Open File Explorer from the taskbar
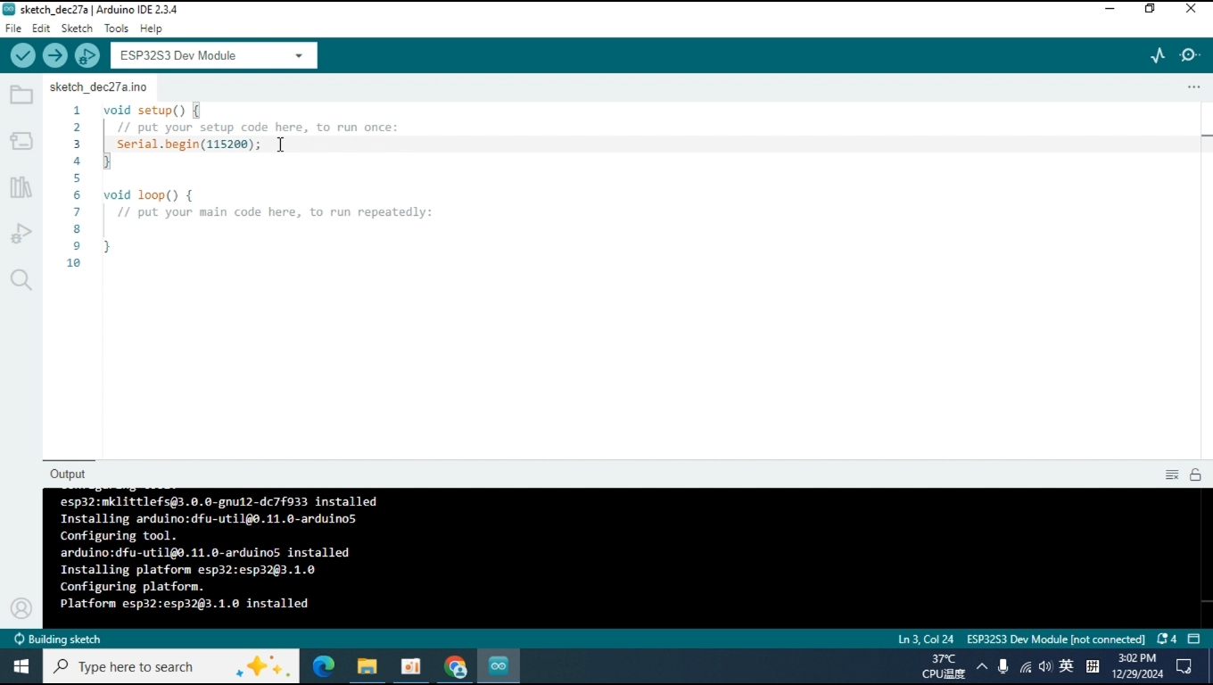 (367, 666)
